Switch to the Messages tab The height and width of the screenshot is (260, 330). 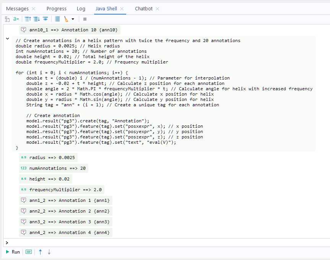point(17,8)
